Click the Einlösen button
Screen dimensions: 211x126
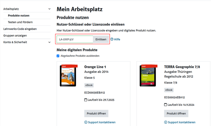tap(101, 39)
